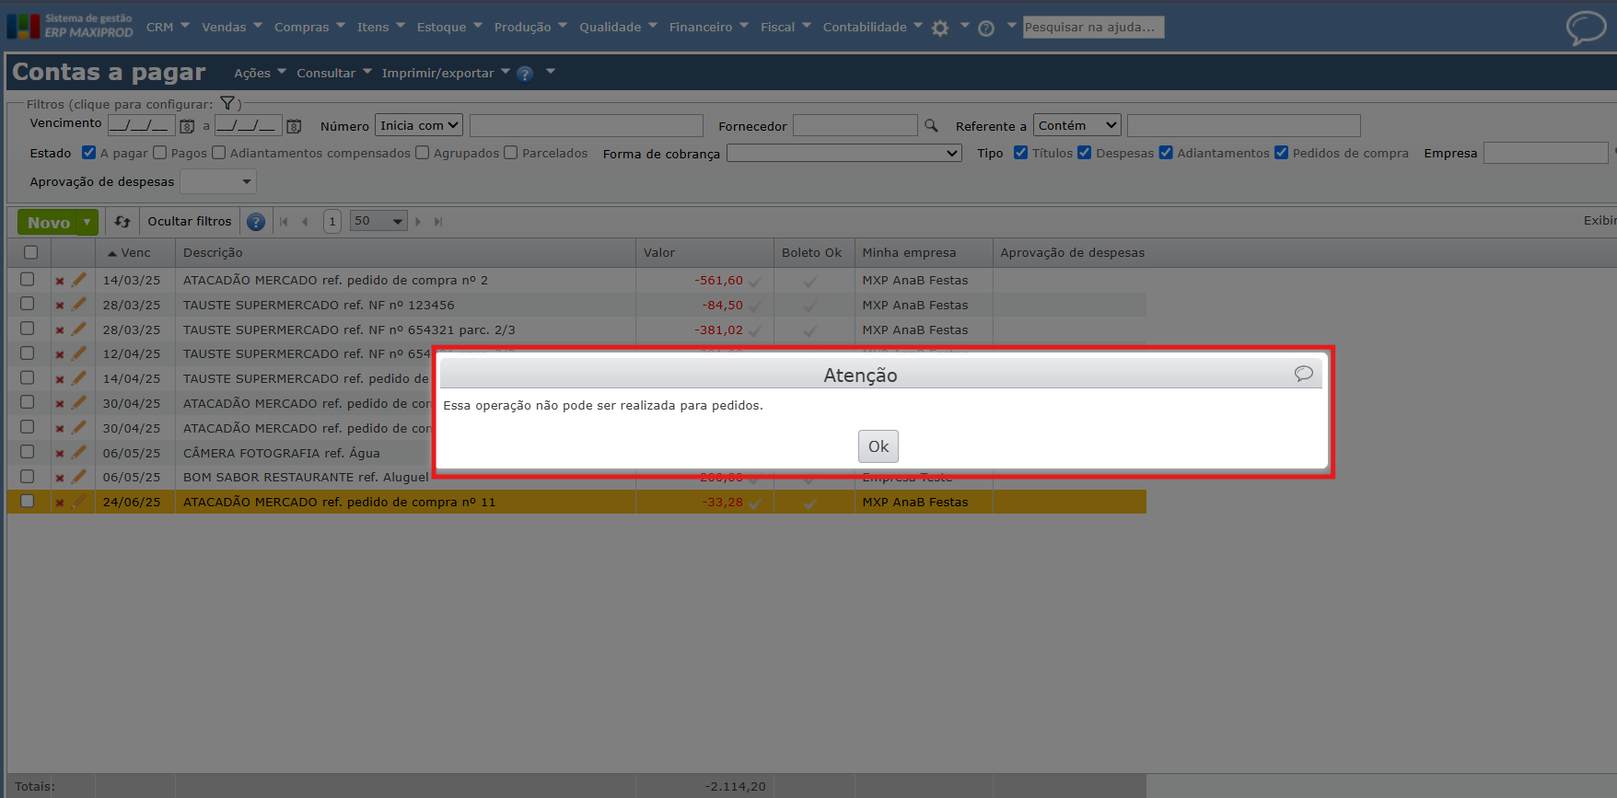The height and width of the screenshot is (798, 1617).
Task: Click chat bubble icon in Atenção dialog header
Action: (1303, 373)
